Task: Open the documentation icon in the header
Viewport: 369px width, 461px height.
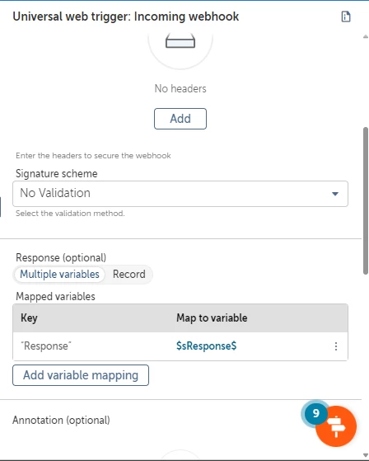Action: (346, 16)
